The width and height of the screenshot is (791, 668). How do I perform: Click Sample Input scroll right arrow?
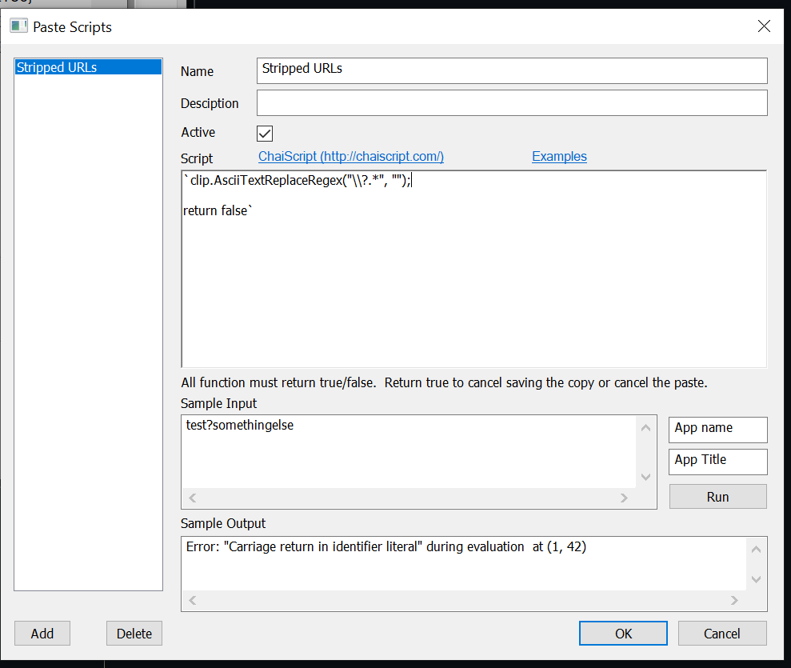click(624, 498)
